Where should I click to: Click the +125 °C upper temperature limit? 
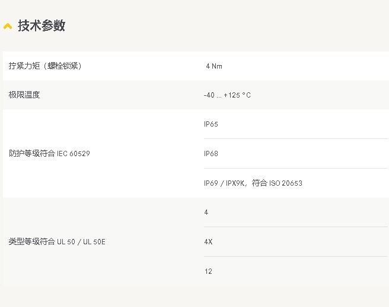coord(237,95)
